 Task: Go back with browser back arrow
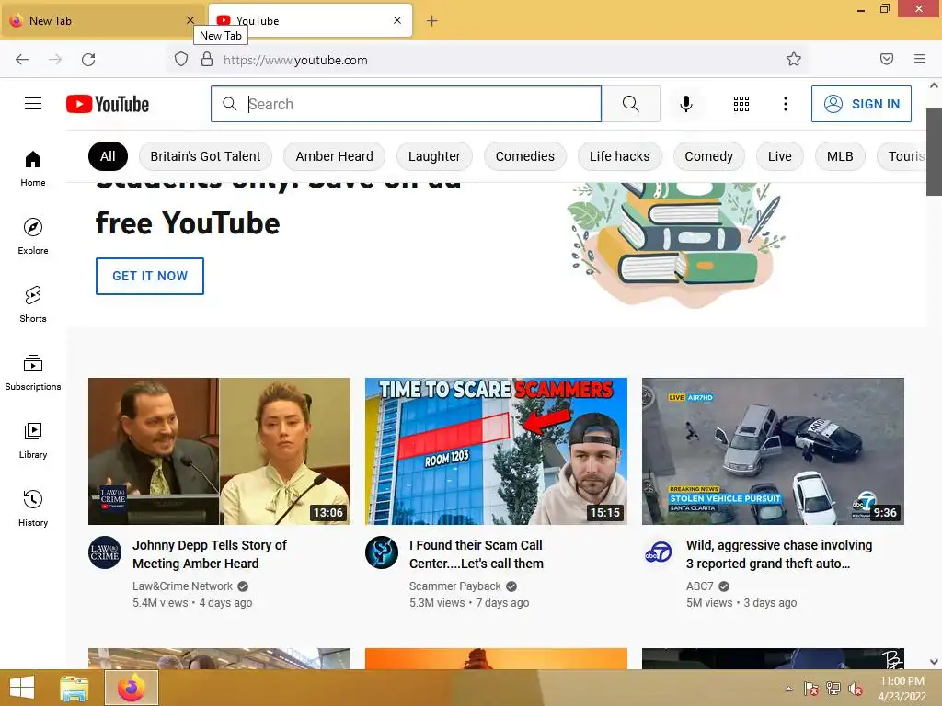click(x=22, y=60)
